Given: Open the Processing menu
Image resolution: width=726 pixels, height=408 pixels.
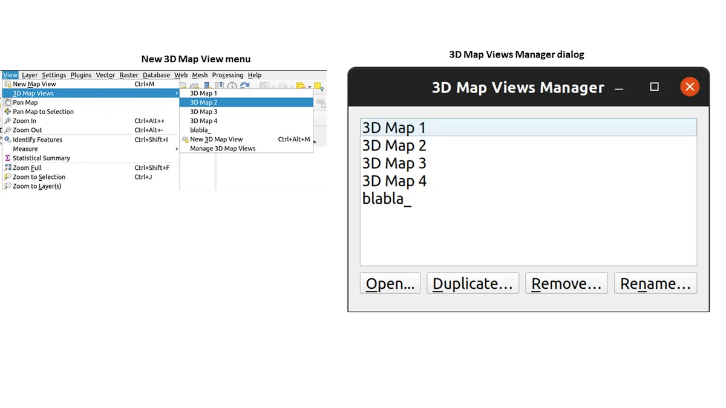Looking at the screenshot, I should pyautogui.click(x=227, y=76).
